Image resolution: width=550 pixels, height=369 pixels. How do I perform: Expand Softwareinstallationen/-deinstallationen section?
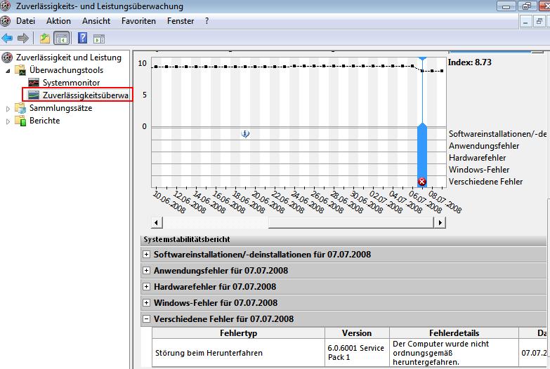pyautogui.click(x=146, y=255)
